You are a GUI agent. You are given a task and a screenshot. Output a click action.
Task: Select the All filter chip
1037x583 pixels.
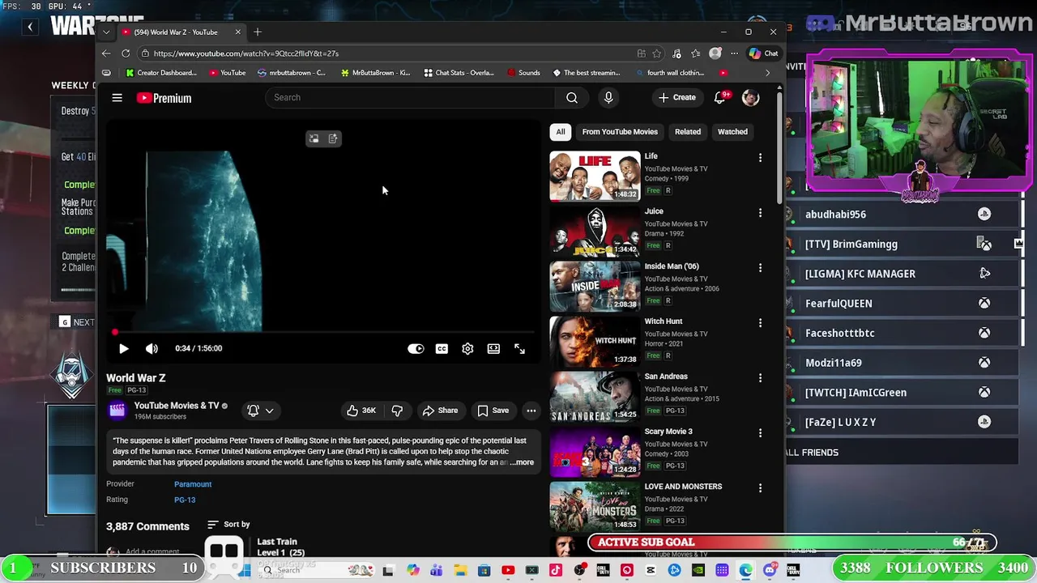(560, 132)
